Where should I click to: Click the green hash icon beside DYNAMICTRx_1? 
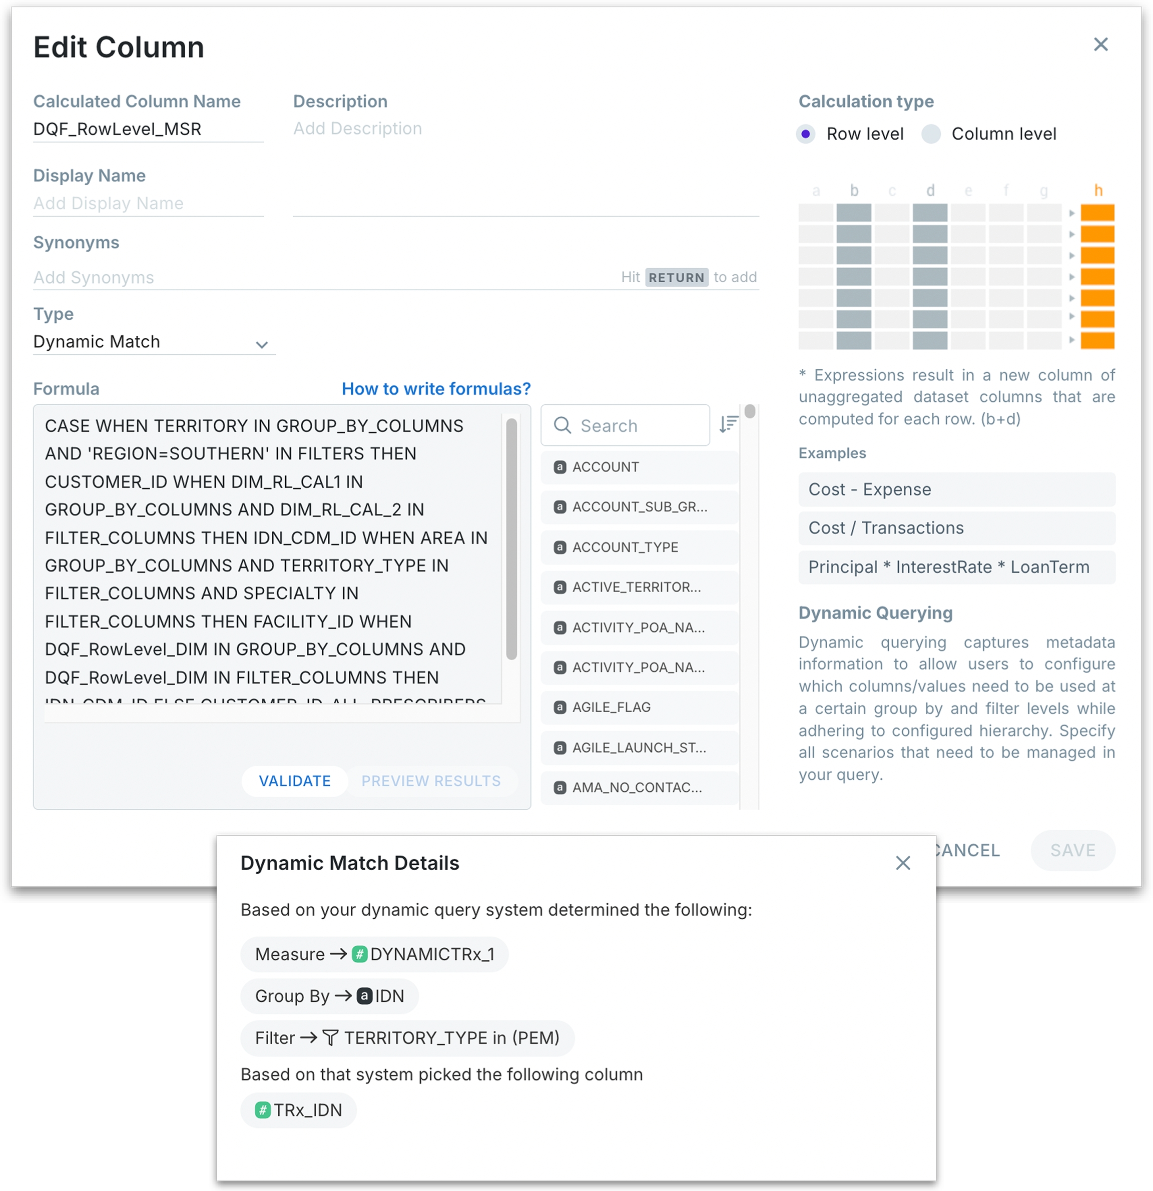pos(359,954)
